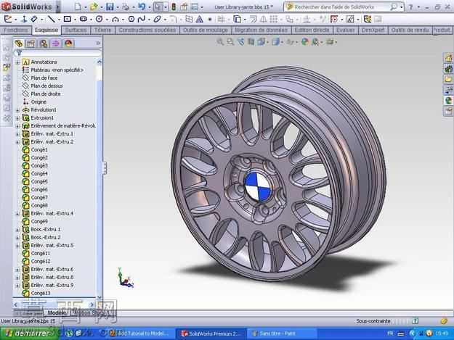Open the FeatureManager design tree tab

[19, 43]
